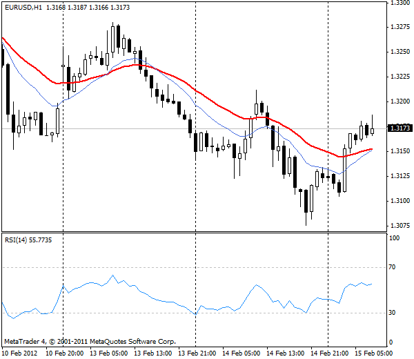This screenshot has width=414, height=359.
Task: Click the 1.3150 price scale label
Action: [x=400, y=151]
